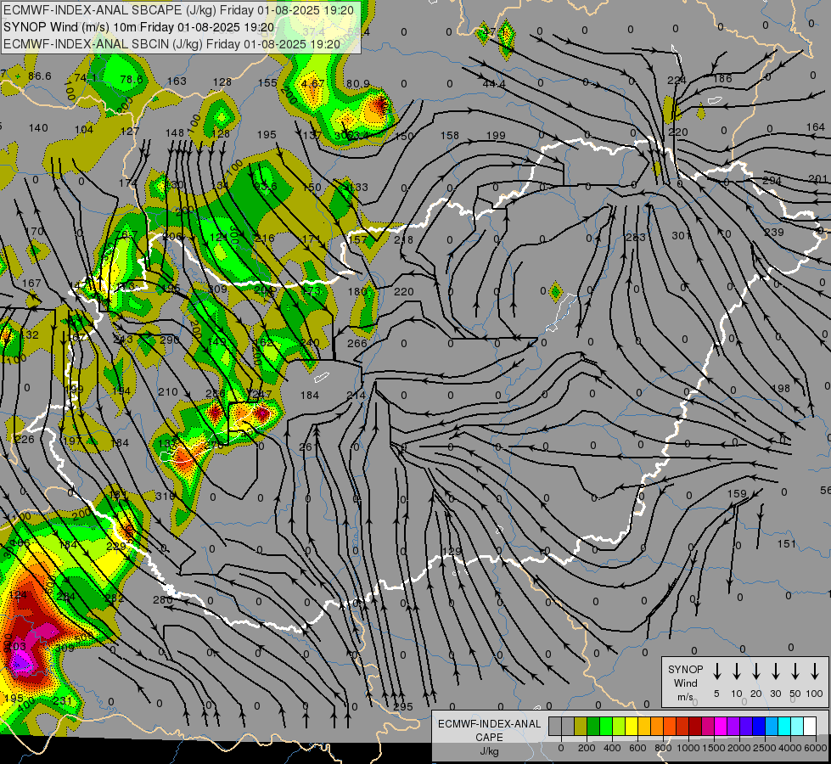Click the 239 value on map
831x764 pixels.
(x=774, y=233)
